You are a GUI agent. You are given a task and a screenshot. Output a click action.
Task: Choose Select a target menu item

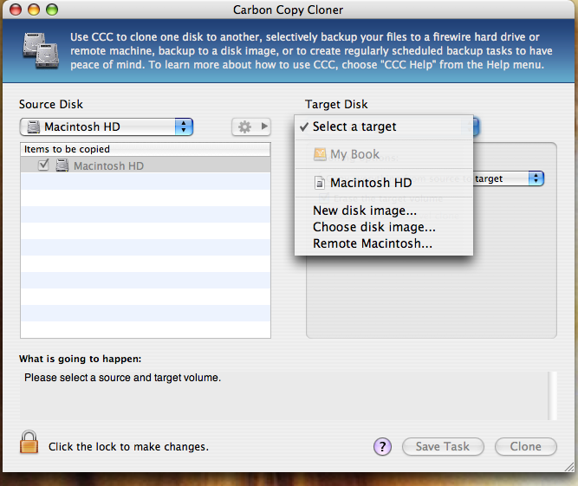coord(384,126)
